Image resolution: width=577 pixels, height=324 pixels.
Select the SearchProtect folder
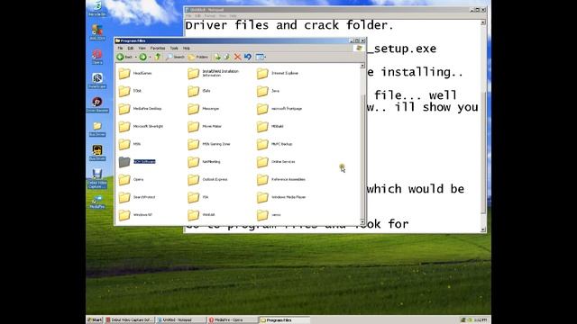point(137,197)
